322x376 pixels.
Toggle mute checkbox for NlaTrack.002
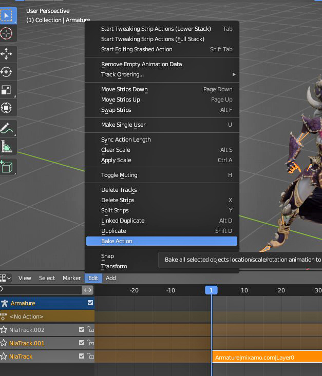coord(82,329)
